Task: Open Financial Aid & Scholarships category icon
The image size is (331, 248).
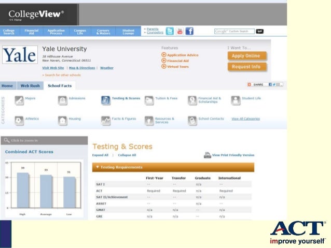Action: click(x=192, y=100)
